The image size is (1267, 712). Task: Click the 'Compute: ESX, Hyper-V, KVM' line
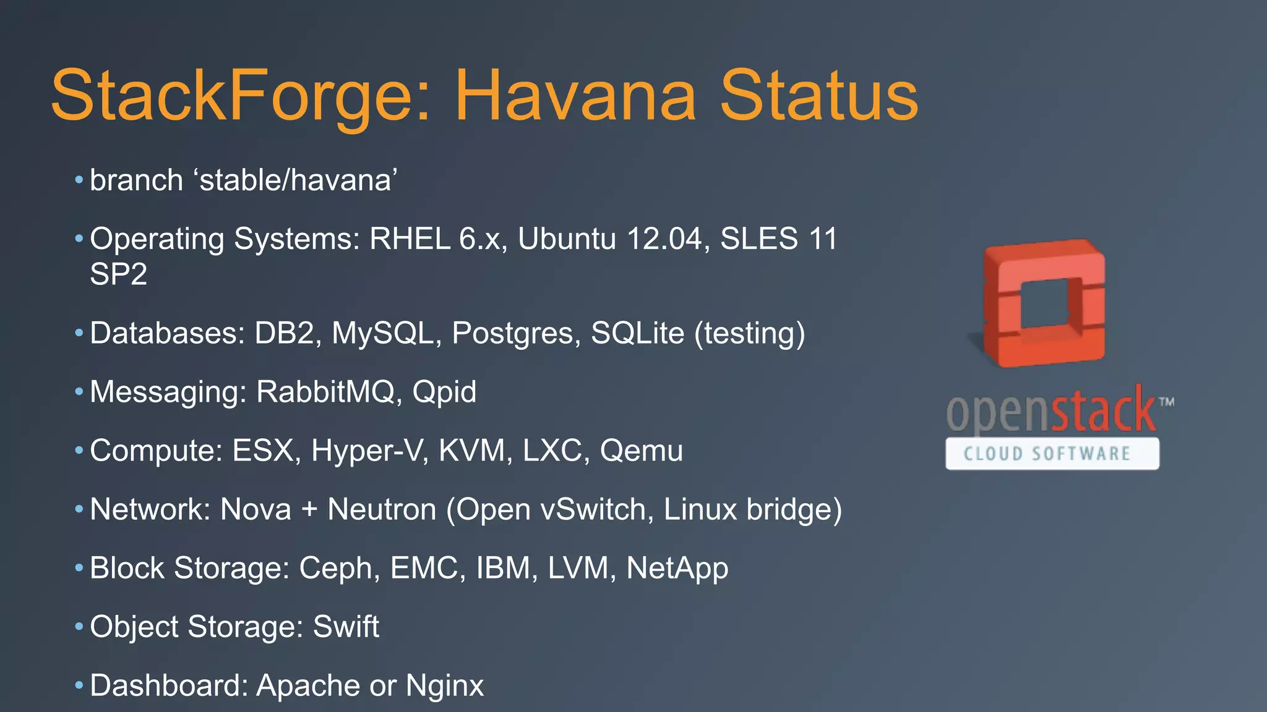[386, 450]
